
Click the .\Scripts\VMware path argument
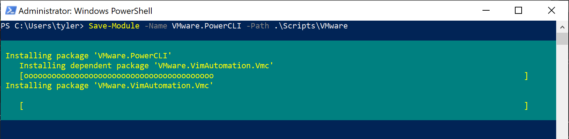[x=311, y=26]
